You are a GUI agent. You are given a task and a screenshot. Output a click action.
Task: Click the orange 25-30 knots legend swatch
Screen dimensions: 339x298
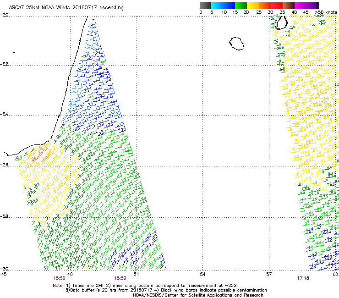265,6
